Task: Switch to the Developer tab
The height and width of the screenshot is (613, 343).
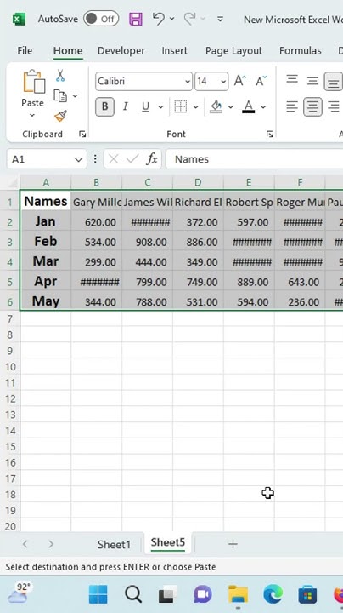Action: (x=121, y=50)
